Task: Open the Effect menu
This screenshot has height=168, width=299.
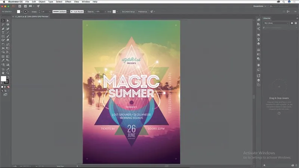Action: [x=68, y=2]
